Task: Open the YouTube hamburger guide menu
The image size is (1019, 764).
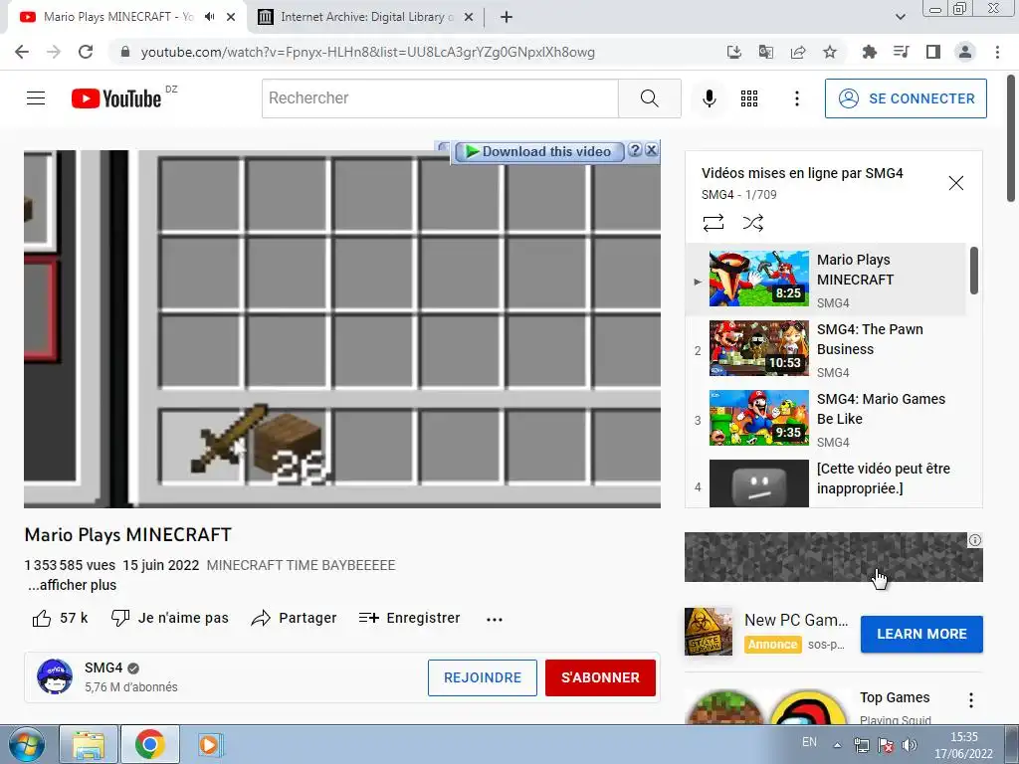Action: coord(36,98)
